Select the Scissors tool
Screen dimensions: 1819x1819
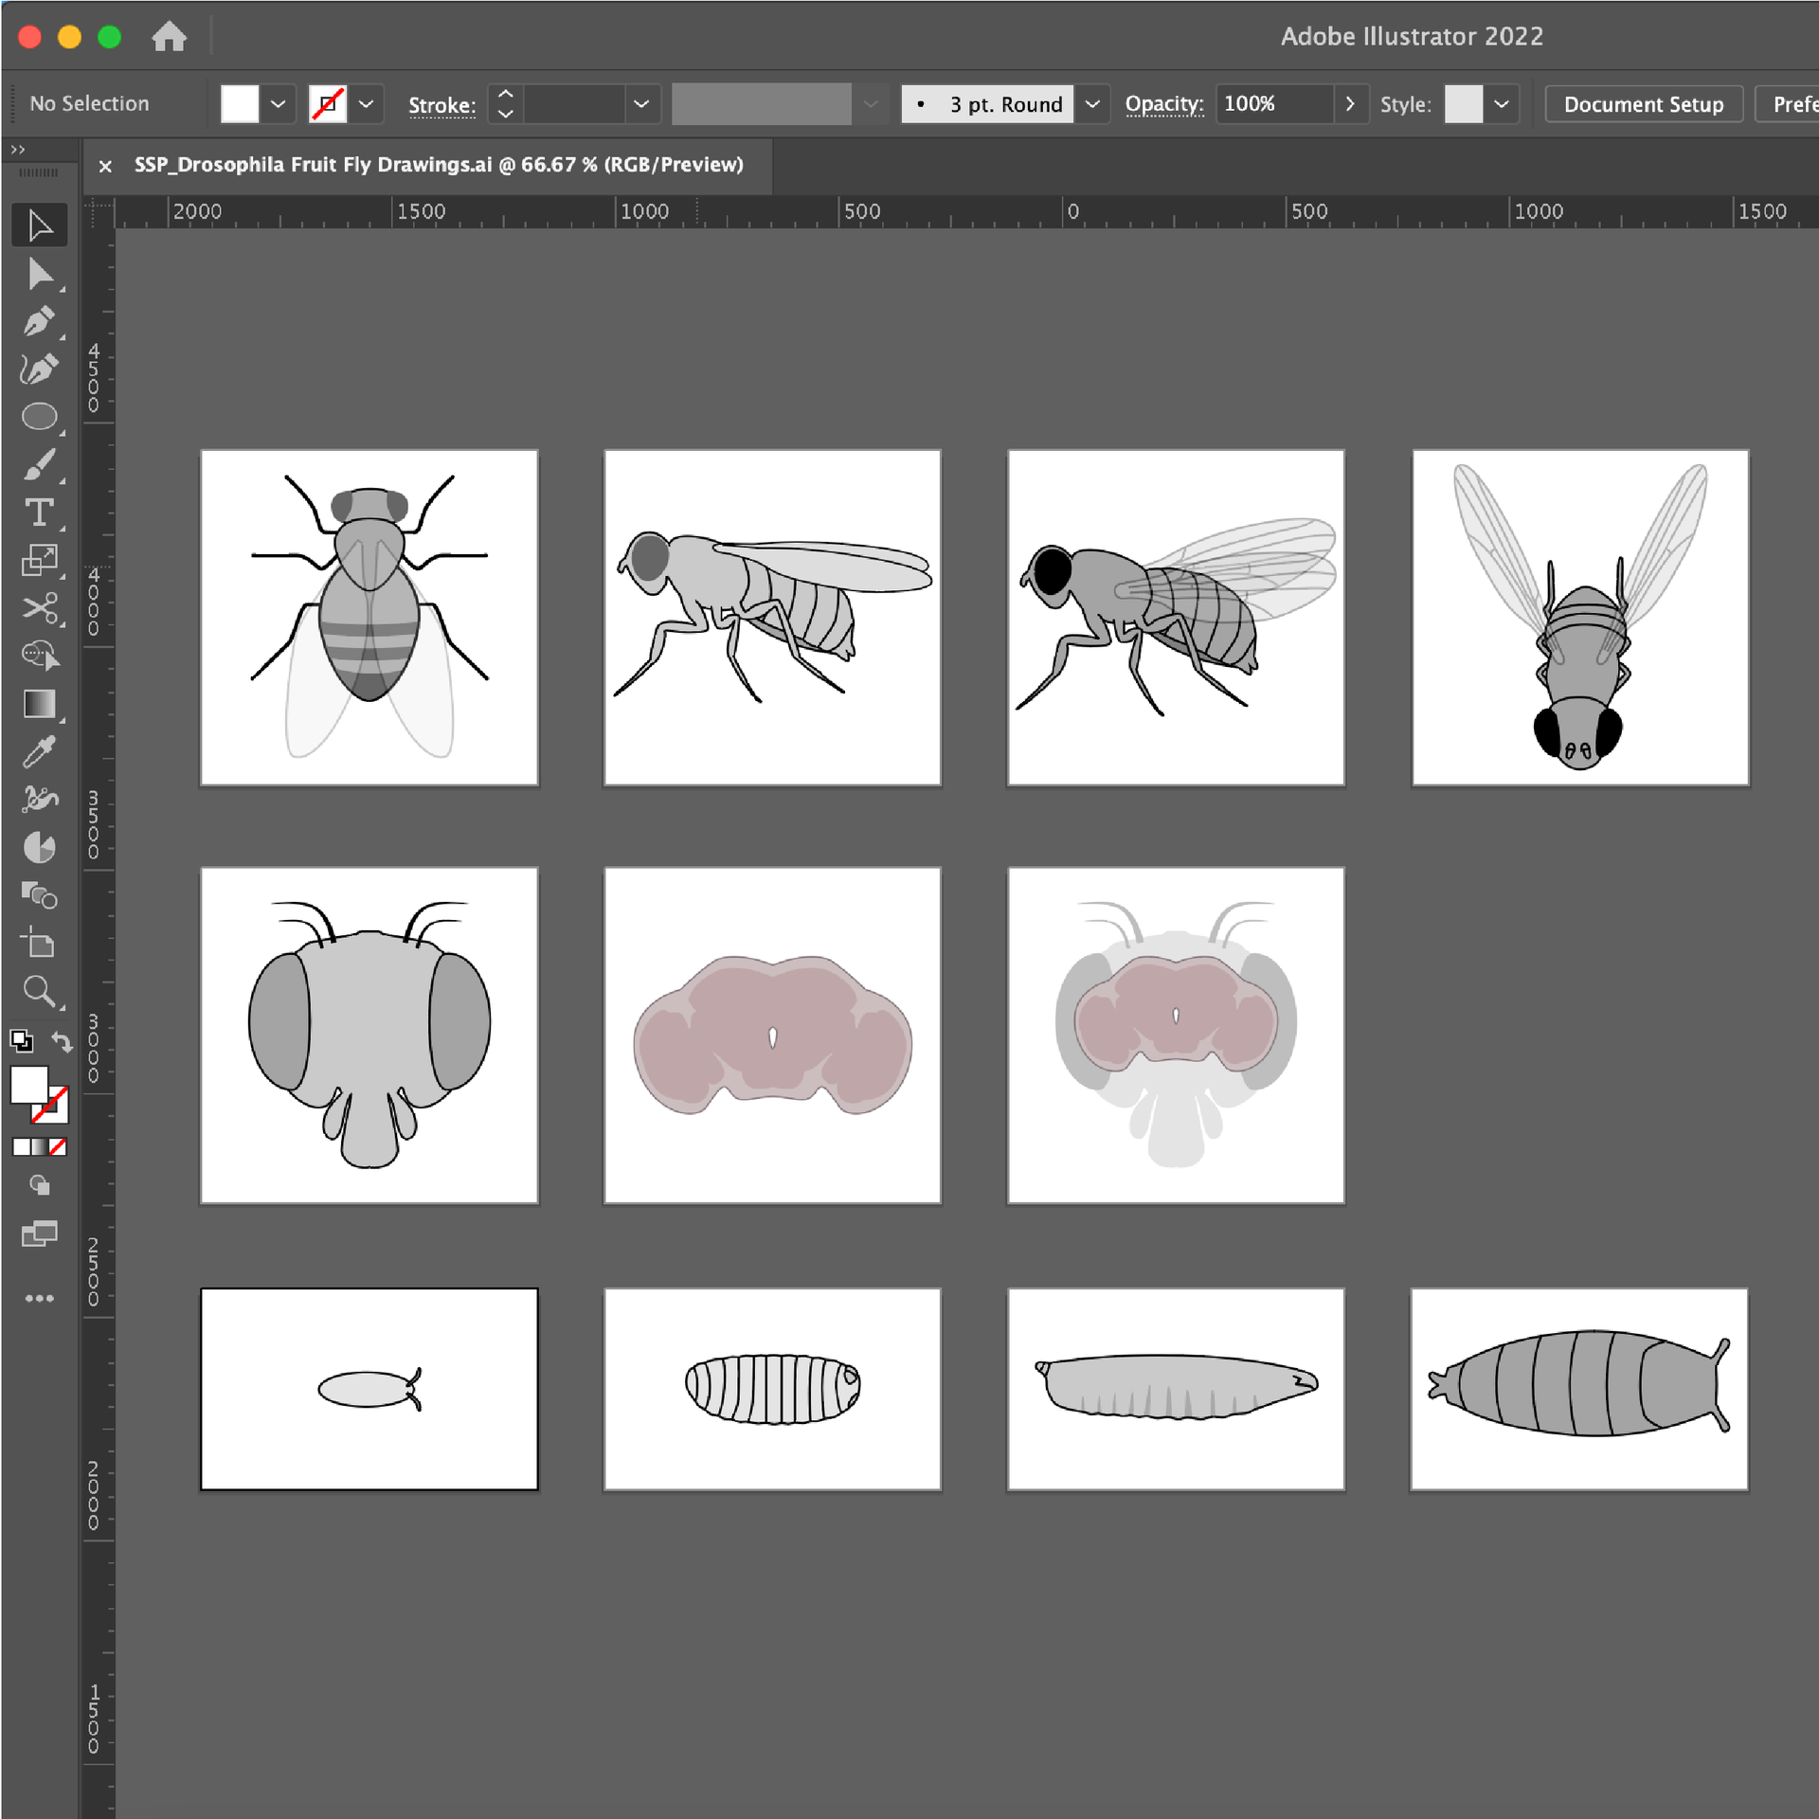point(40,609)
